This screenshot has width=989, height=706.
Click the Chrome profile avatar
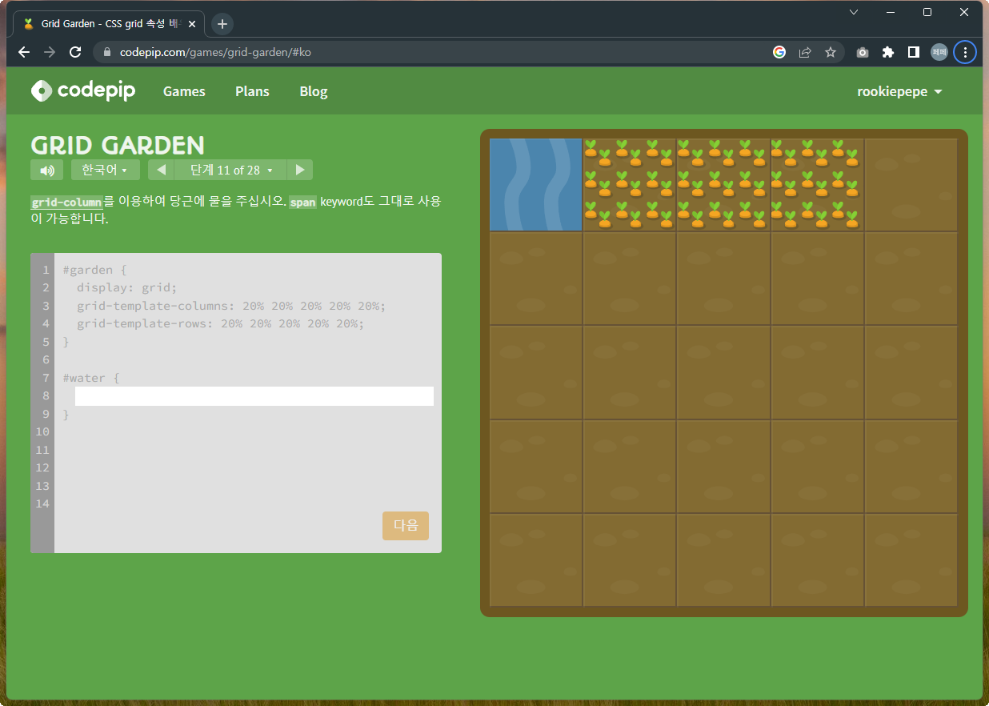[939, 52]
